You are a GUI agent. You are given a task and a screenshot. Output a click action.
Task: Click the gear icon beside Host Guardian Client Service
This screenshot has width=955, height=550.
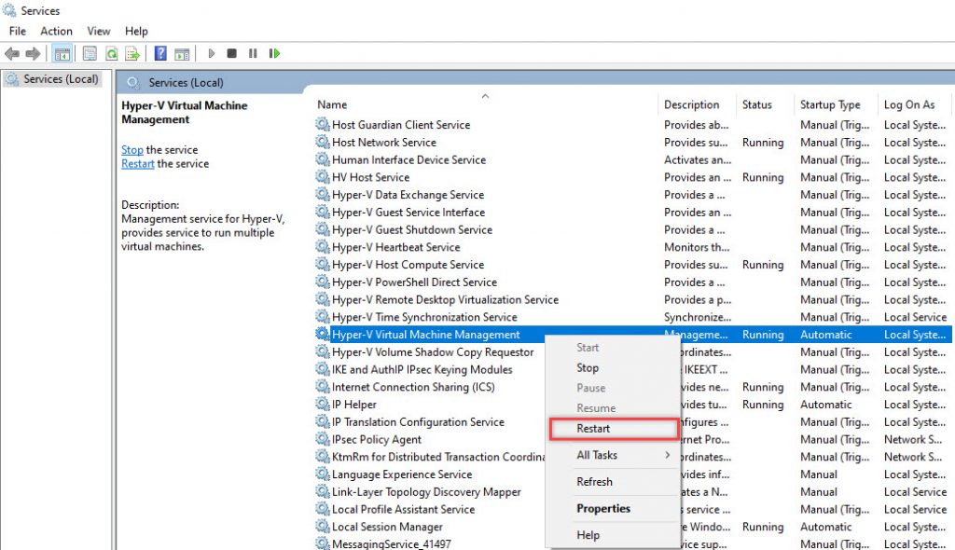tap(322, 124)
